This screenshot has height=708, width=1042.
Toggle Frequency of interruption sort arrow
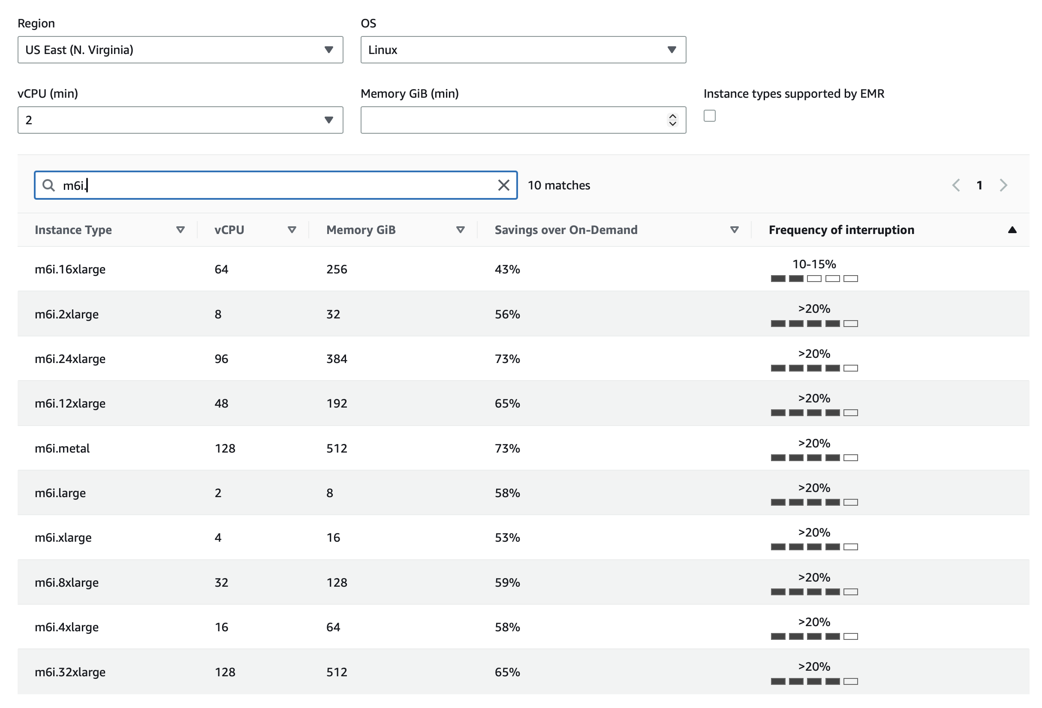(x=1012, y=230)
